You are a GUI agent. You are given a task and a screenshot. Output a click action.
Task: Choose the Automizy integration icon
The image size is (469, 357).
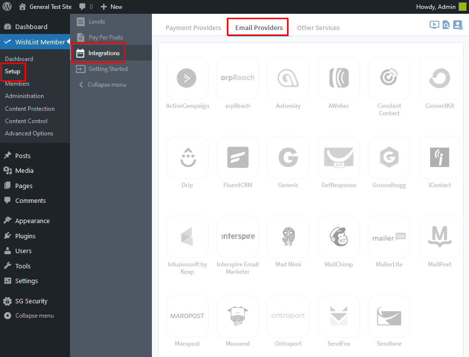[288, 78]
